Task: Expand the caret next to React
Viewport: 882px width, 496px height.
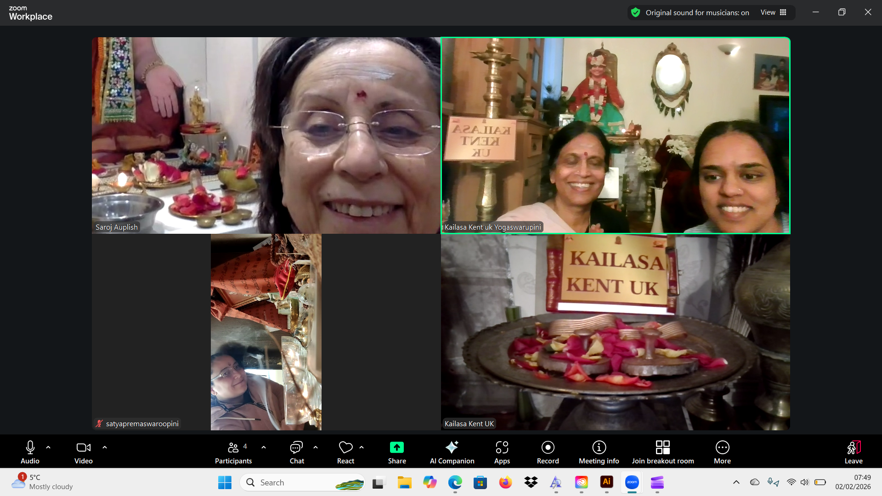Action: pyautogui.click(x=362, y=447)
